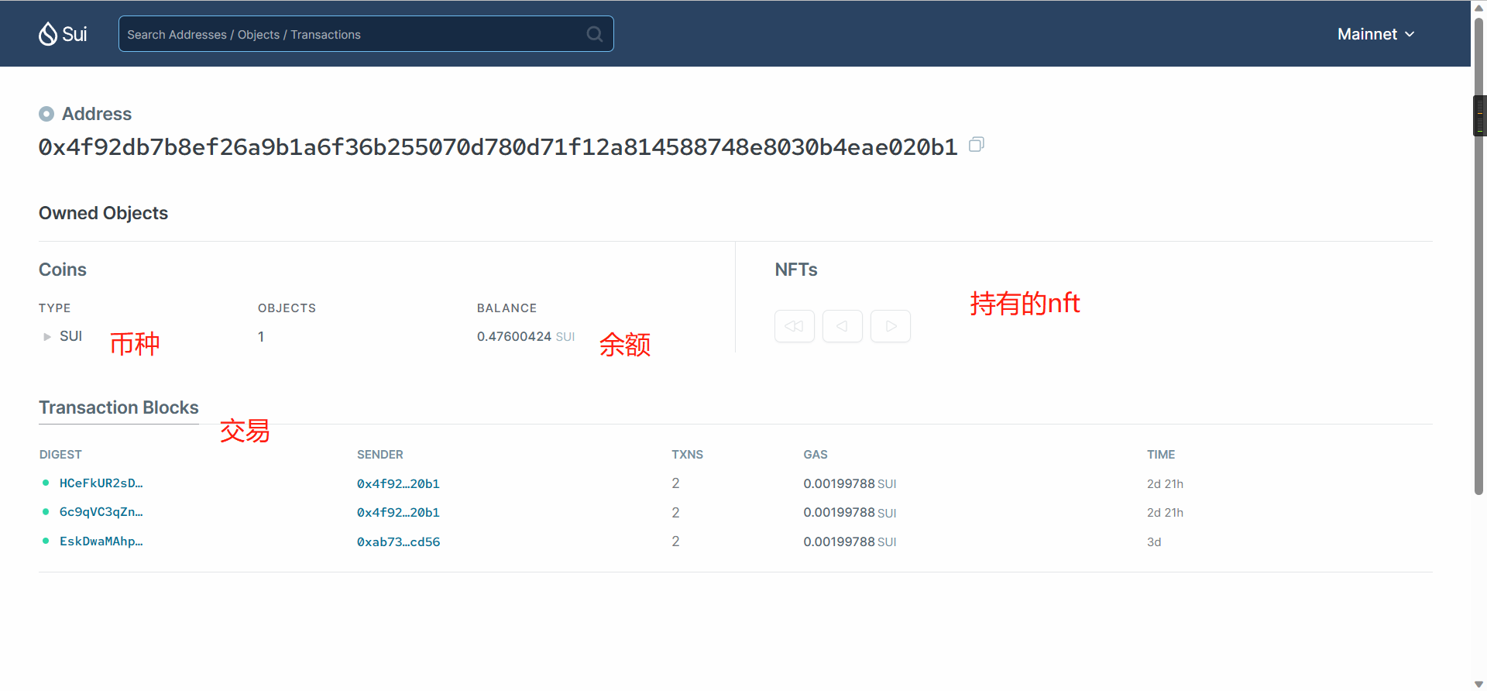Open sender 0x4f92…20b1 in first row

pos(398,484)
